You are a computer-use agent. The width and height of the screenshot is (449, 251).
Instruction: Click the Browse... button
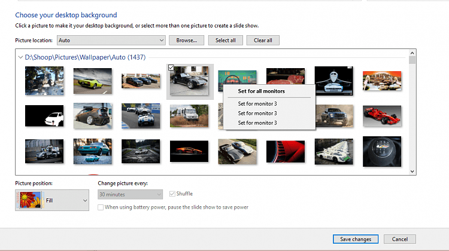(x=187, y=40)
